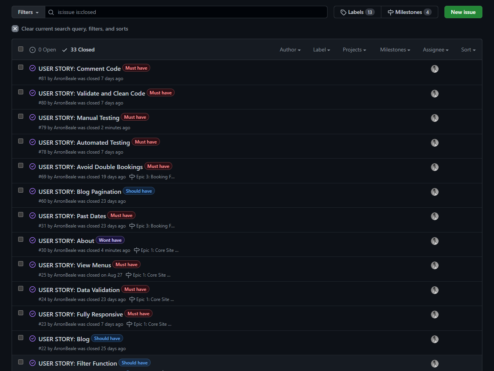Click assignee avatar on View Menus row
Viewport: 494px width, 371px height.
click(435, 265)
